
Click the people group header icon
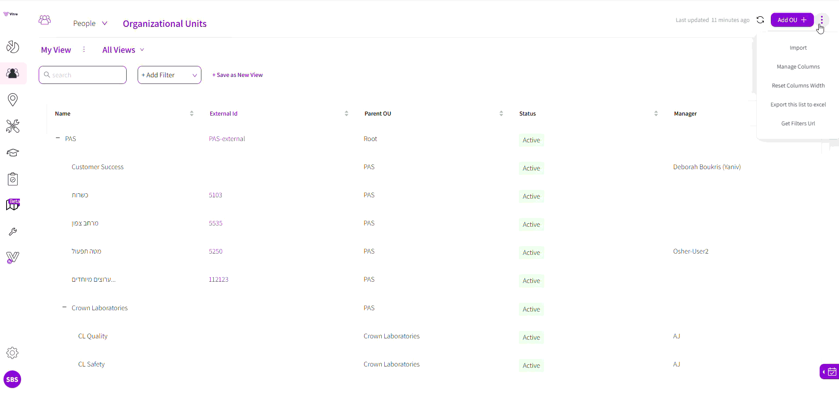pyautogui.click(x=44, y=20)
